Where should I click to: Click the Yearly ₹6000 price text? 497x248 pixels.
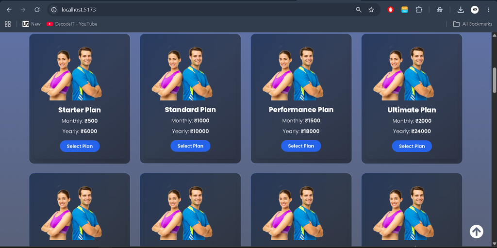pyautogui.click(x=80, y=132)
